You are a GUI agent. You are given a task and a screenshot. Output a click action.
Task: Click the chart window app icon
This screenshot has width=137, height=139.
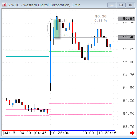pyautogui.click(x=4, y=5)
